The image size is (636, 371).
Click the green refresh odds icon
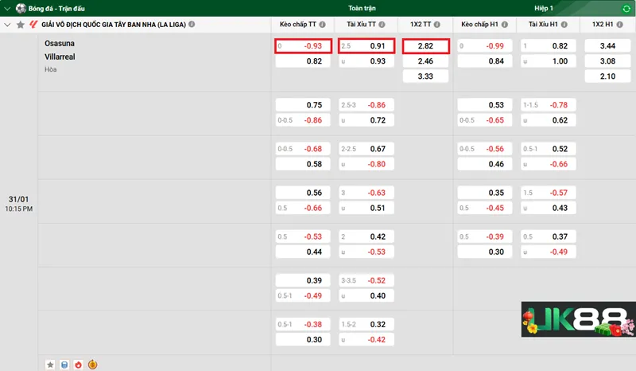(x=626, y=8)
